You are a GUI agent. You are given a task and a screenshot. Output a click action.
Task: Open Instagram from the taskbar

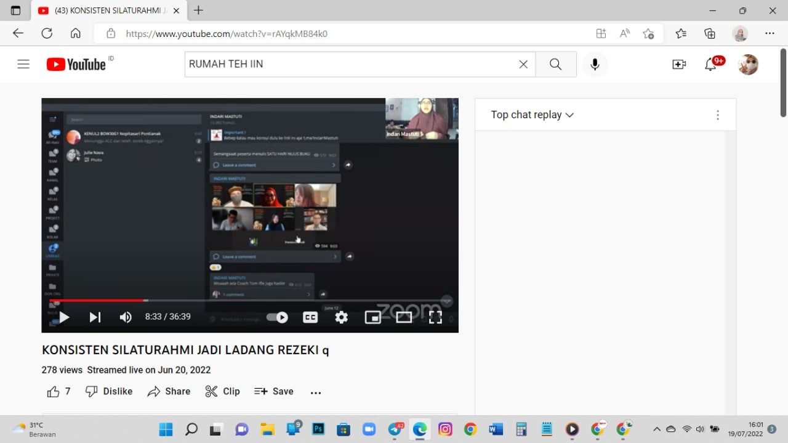pos(445,429)
